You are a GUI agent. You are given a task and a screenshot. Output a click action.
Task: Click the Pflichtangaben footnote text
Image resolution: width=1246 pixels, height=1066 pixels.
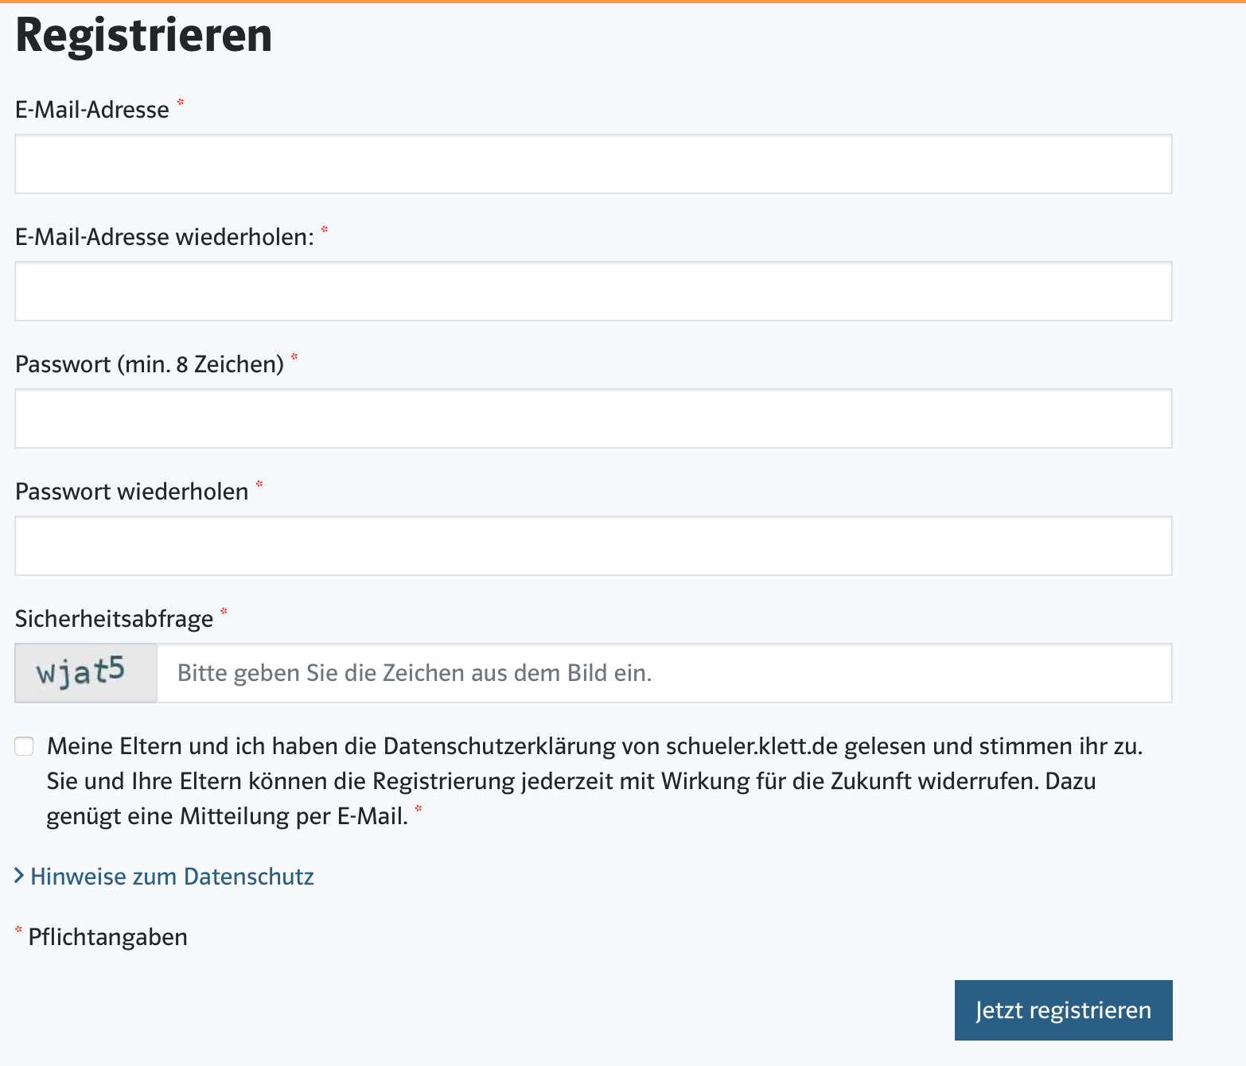107,937
